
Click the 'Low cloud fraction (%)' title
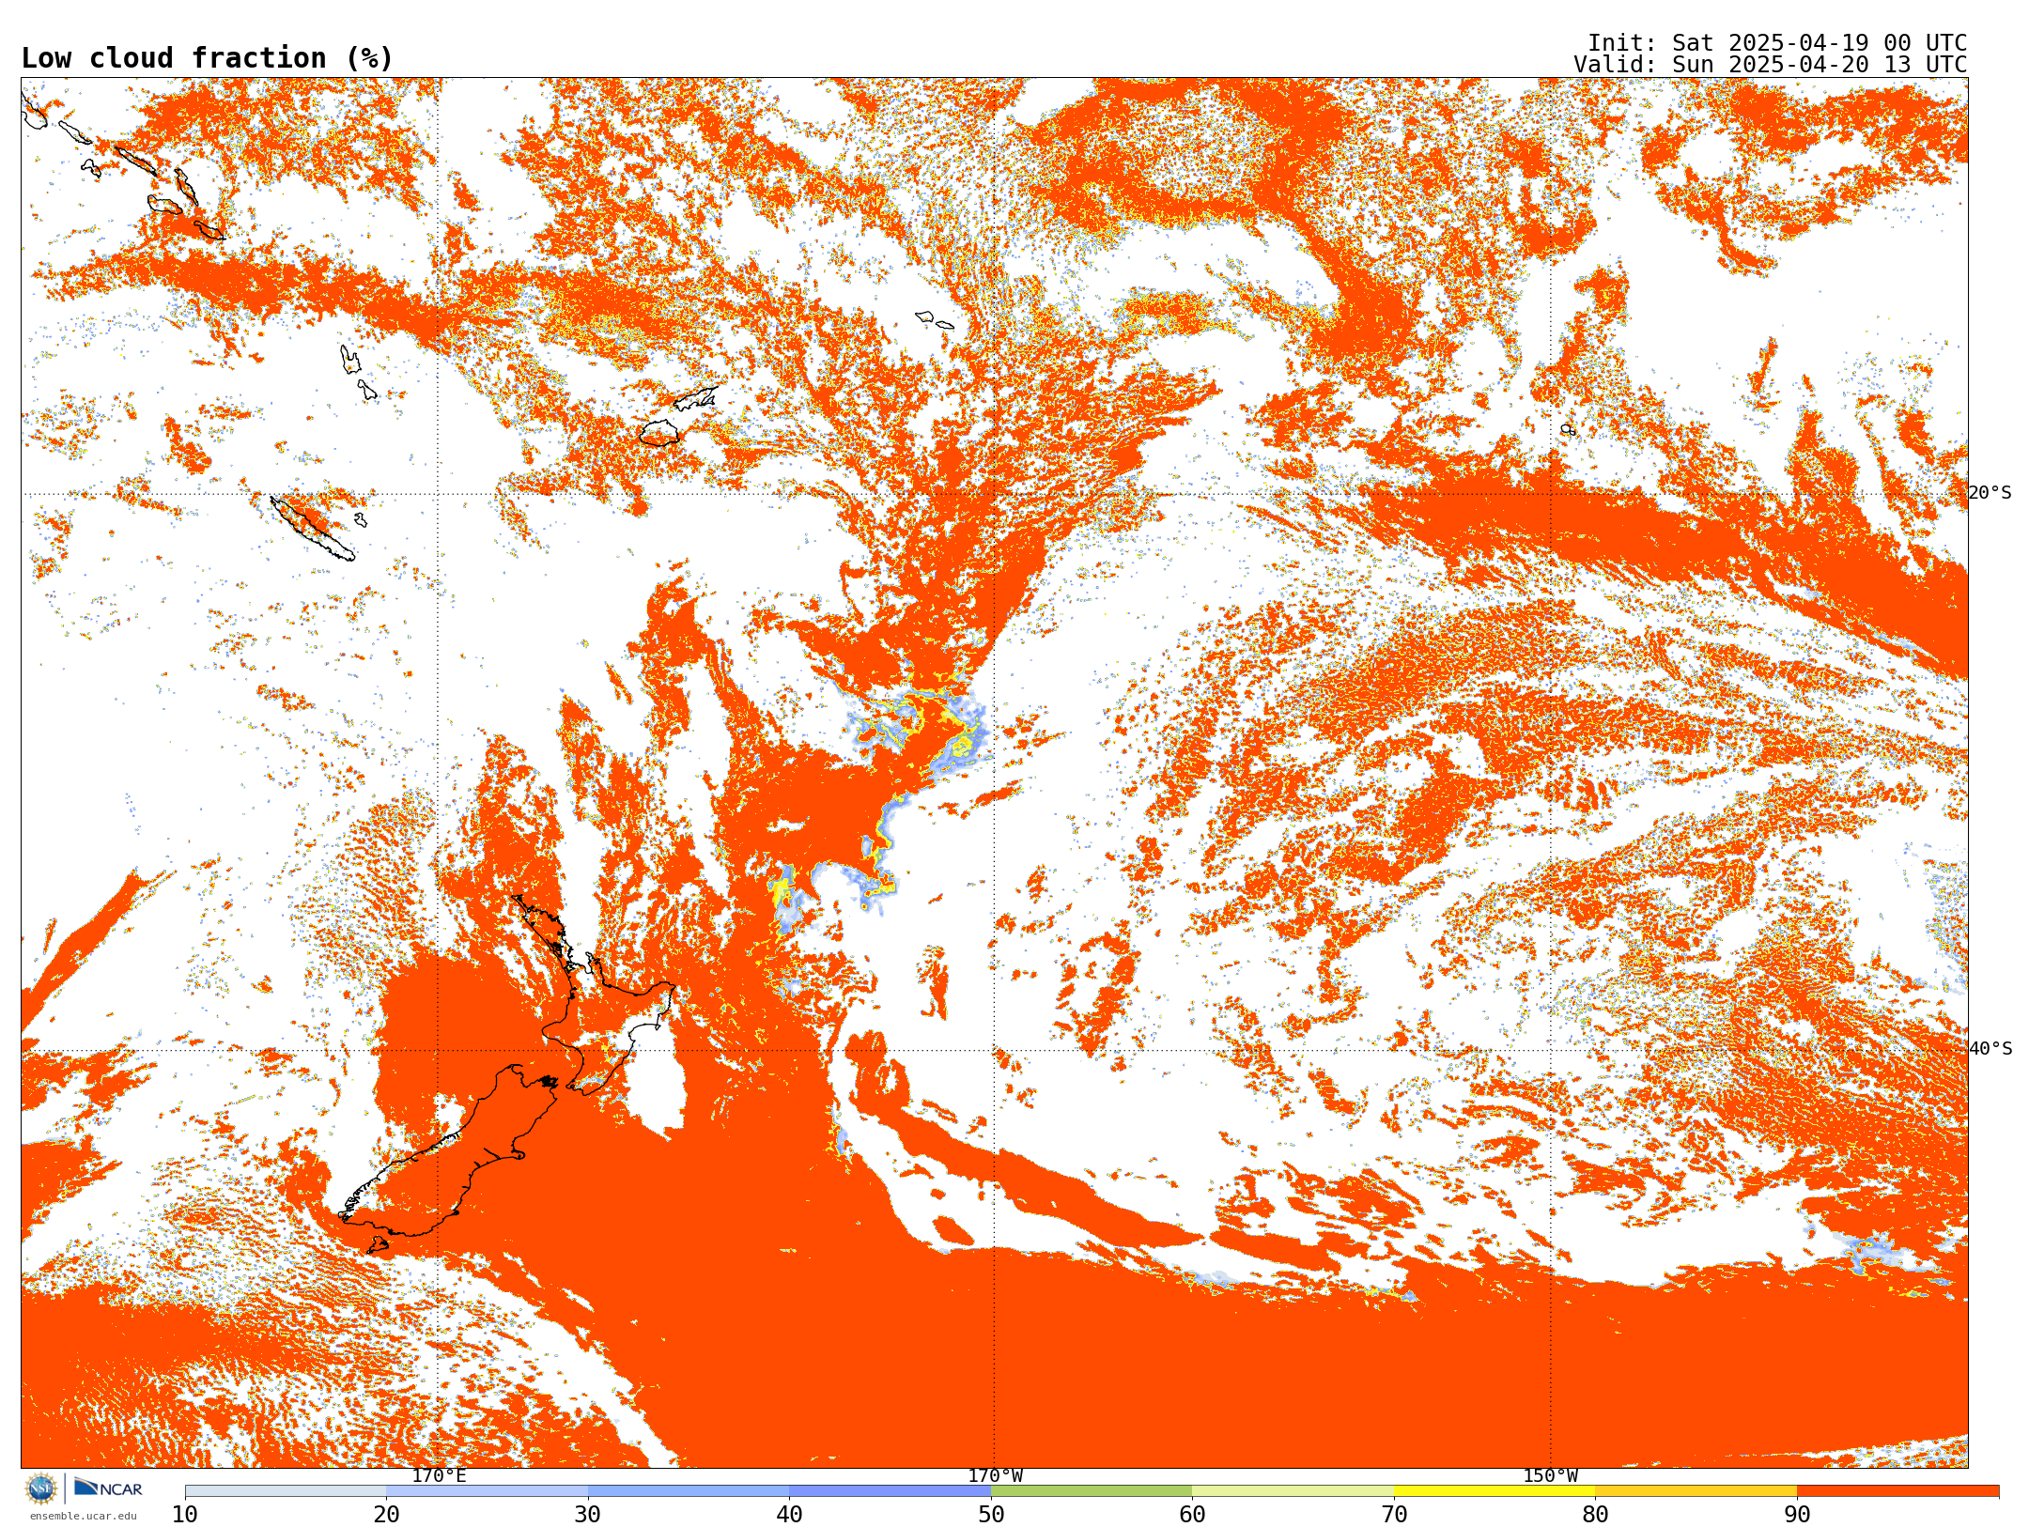(x=207, y=58)
